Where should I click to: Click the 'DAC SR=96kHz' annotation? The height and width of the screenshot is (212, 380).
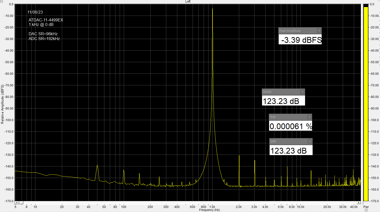pyautogui.click(x=43, y=34)
